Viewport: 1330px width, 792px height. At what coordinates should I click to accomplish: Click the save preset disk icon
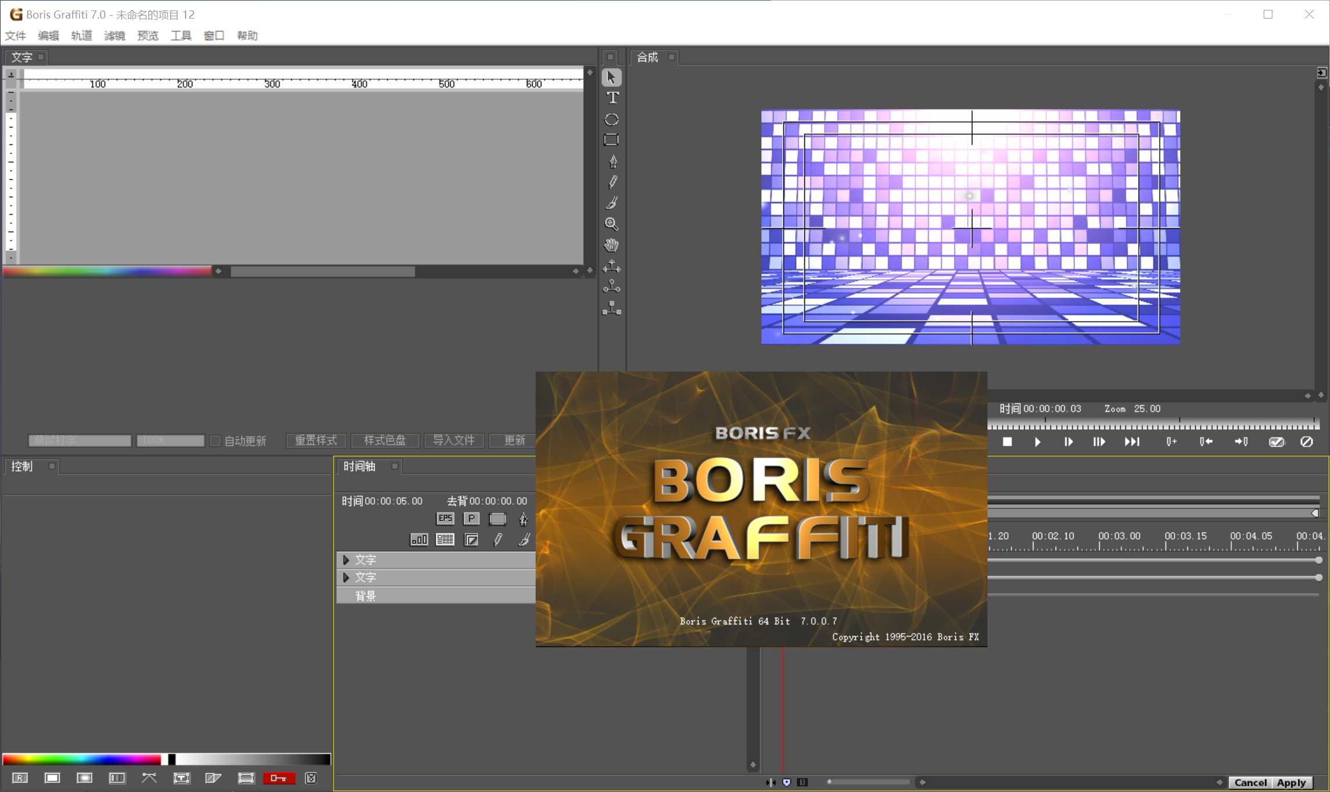pyautogui.click(x=311, y=778)
